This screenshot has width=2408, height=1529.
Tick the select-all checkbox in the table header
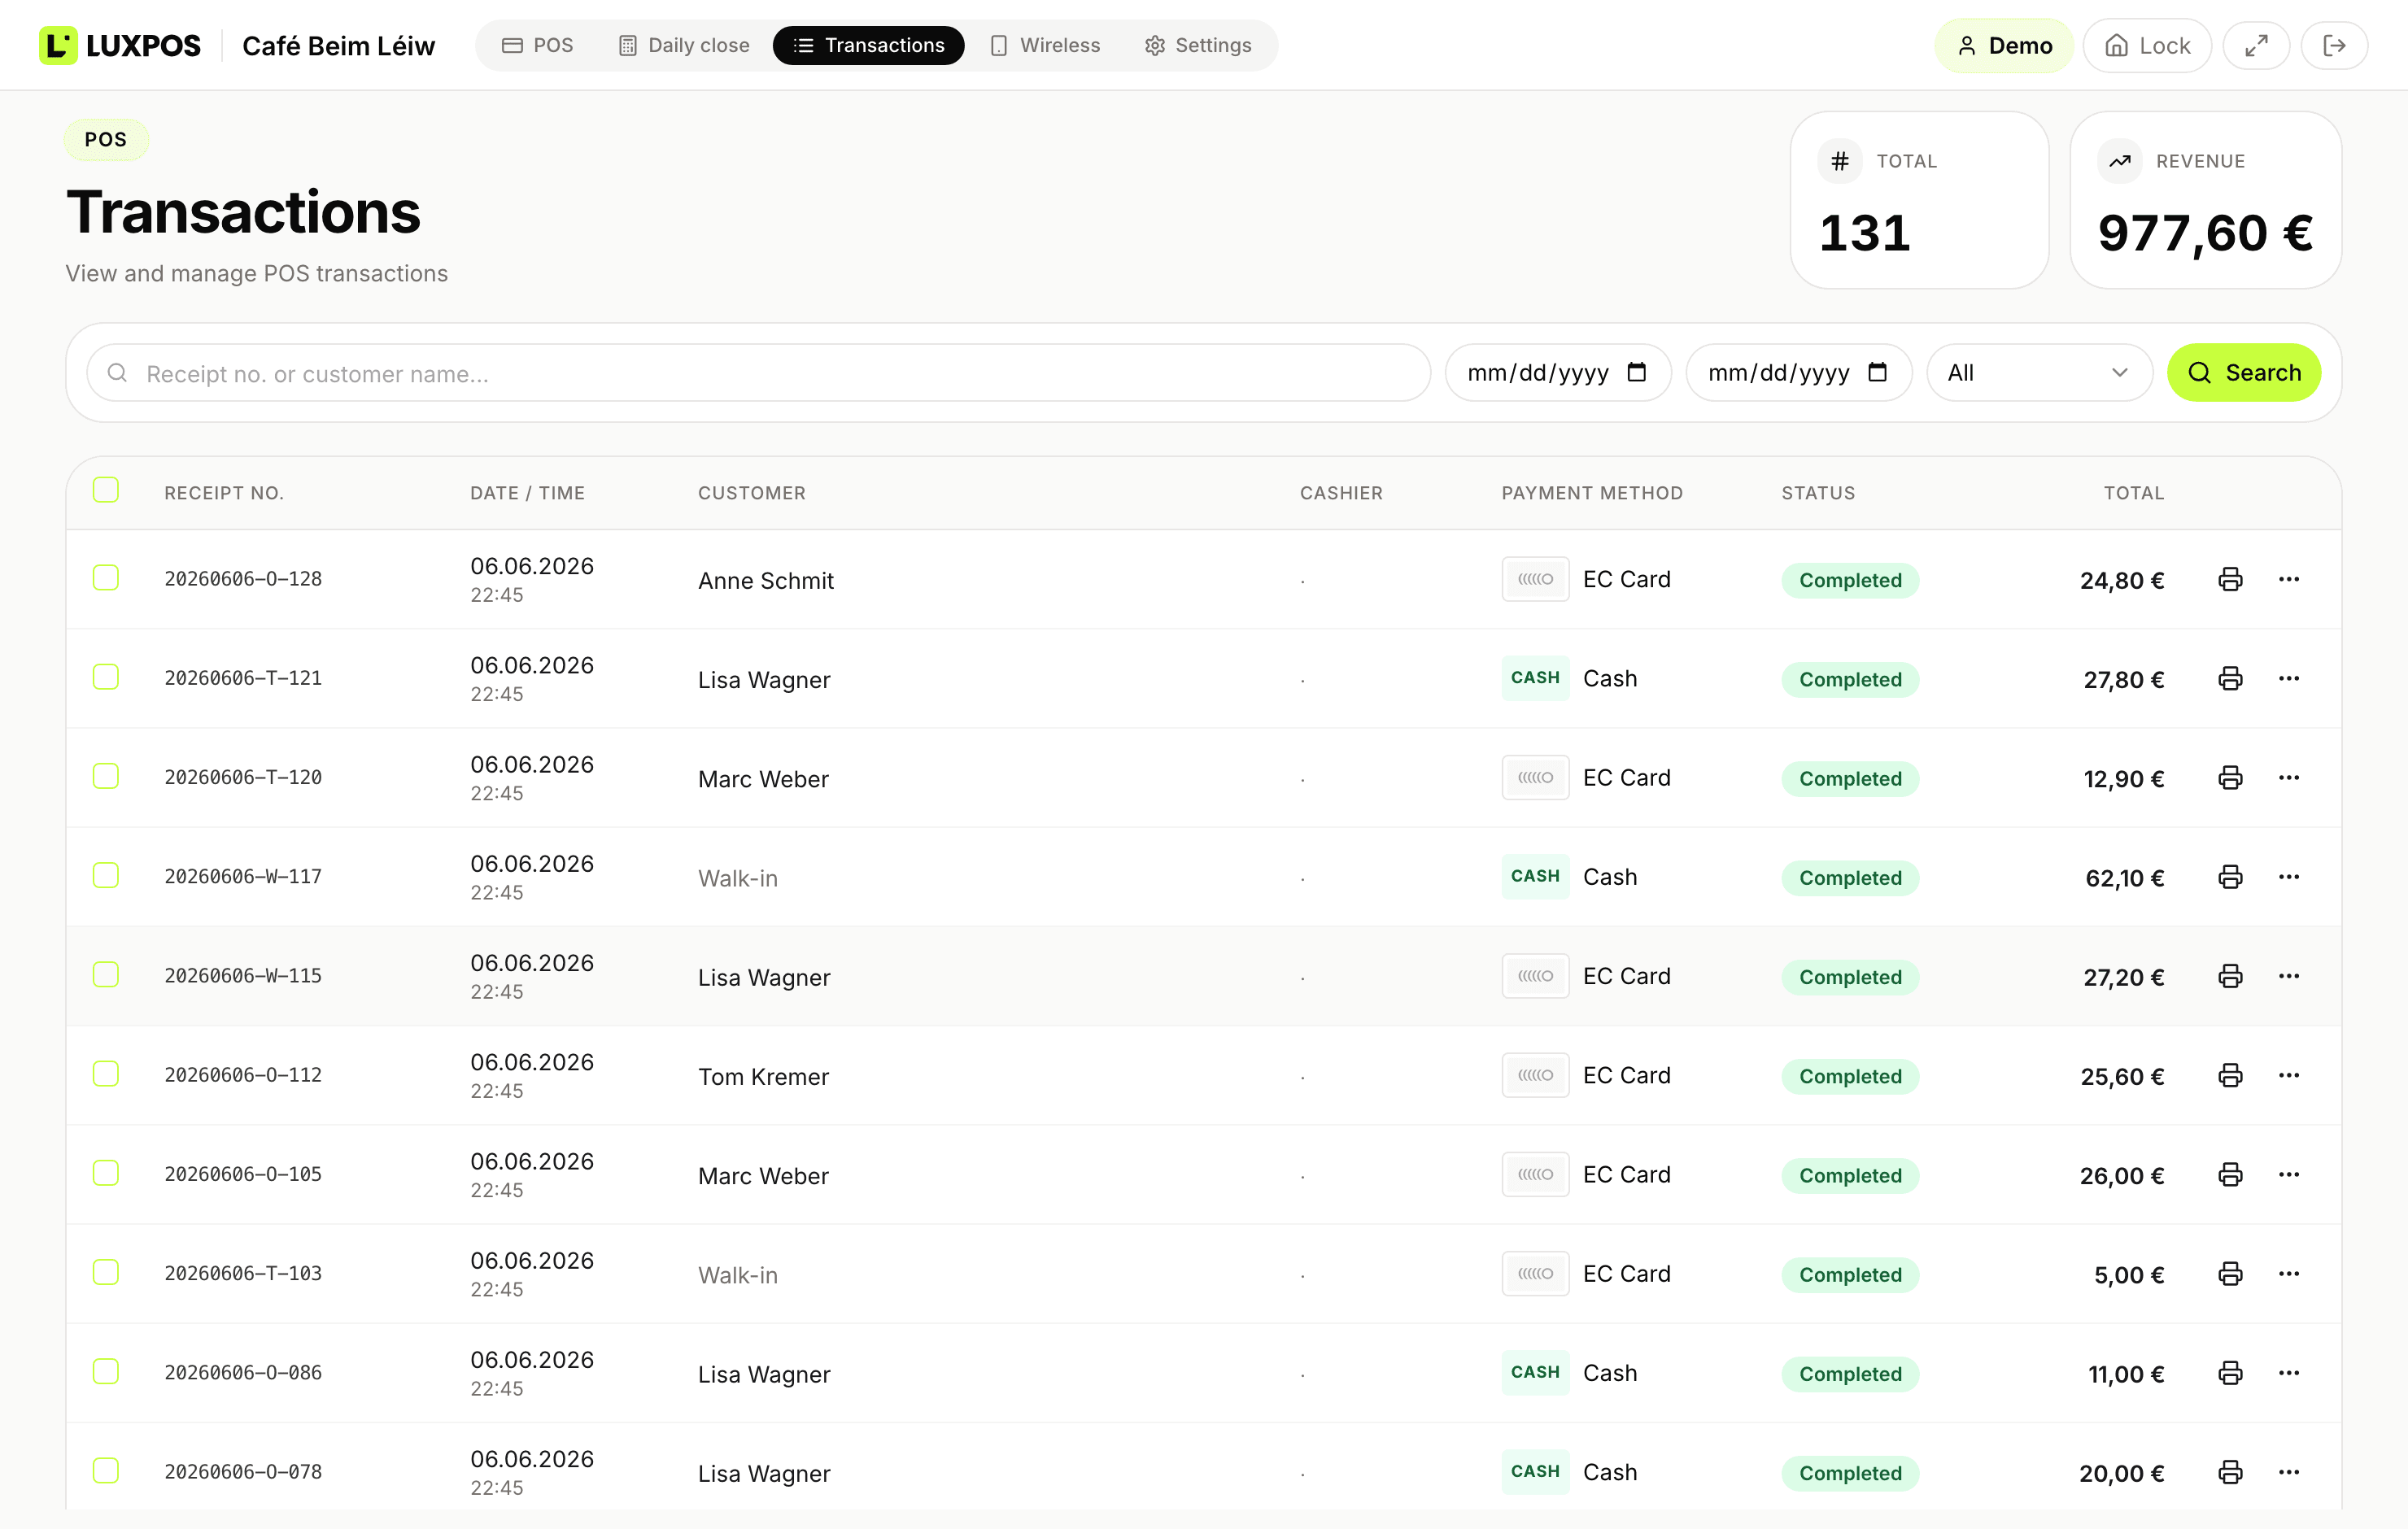pos(106,490)
